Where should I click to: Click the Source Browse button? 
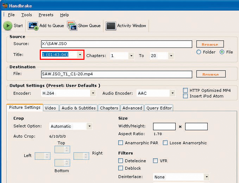(x=210, y=44)
